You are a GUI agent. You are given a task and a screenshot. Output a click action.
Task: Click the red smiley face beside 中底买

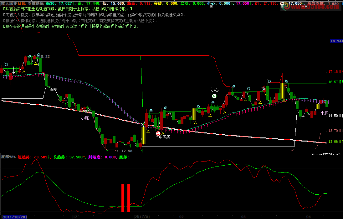[158, 133]
